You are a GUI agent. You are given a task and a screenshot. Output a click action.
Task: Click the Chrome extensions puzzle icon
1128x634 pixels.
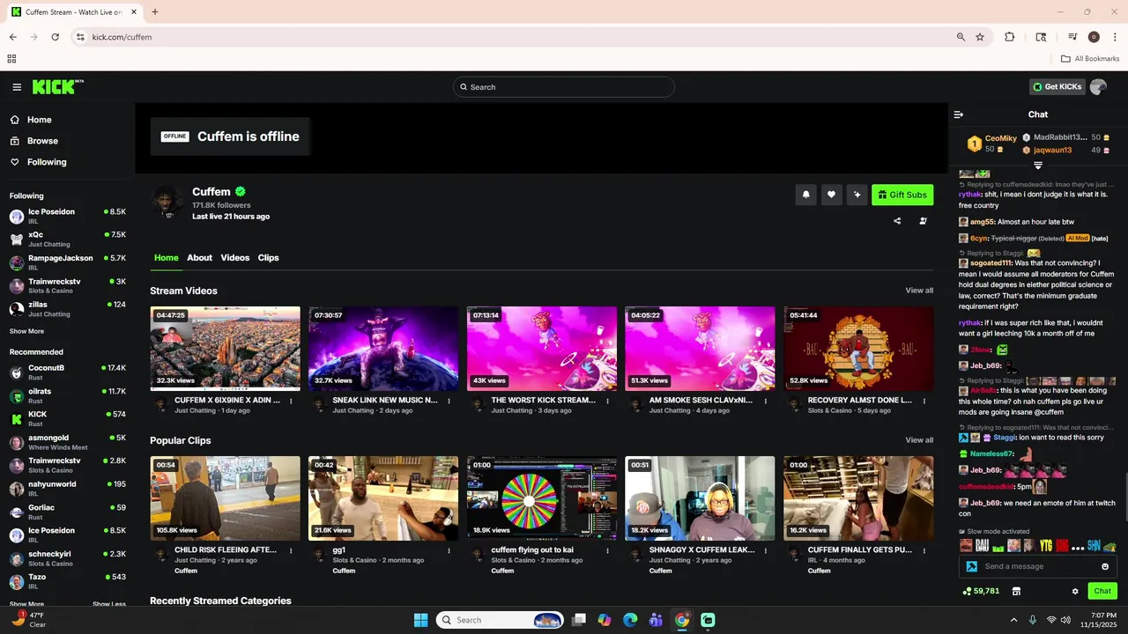[1010, 37]
